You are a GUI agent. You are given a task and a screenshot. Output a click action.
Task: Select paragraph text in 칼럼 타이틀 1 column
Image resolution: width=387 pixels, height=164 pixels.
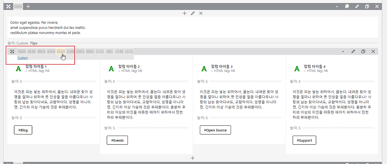pos(53,99)
